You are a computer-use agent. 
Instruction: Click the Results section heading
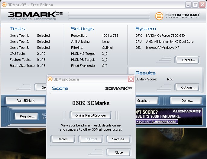coord(145,73)
